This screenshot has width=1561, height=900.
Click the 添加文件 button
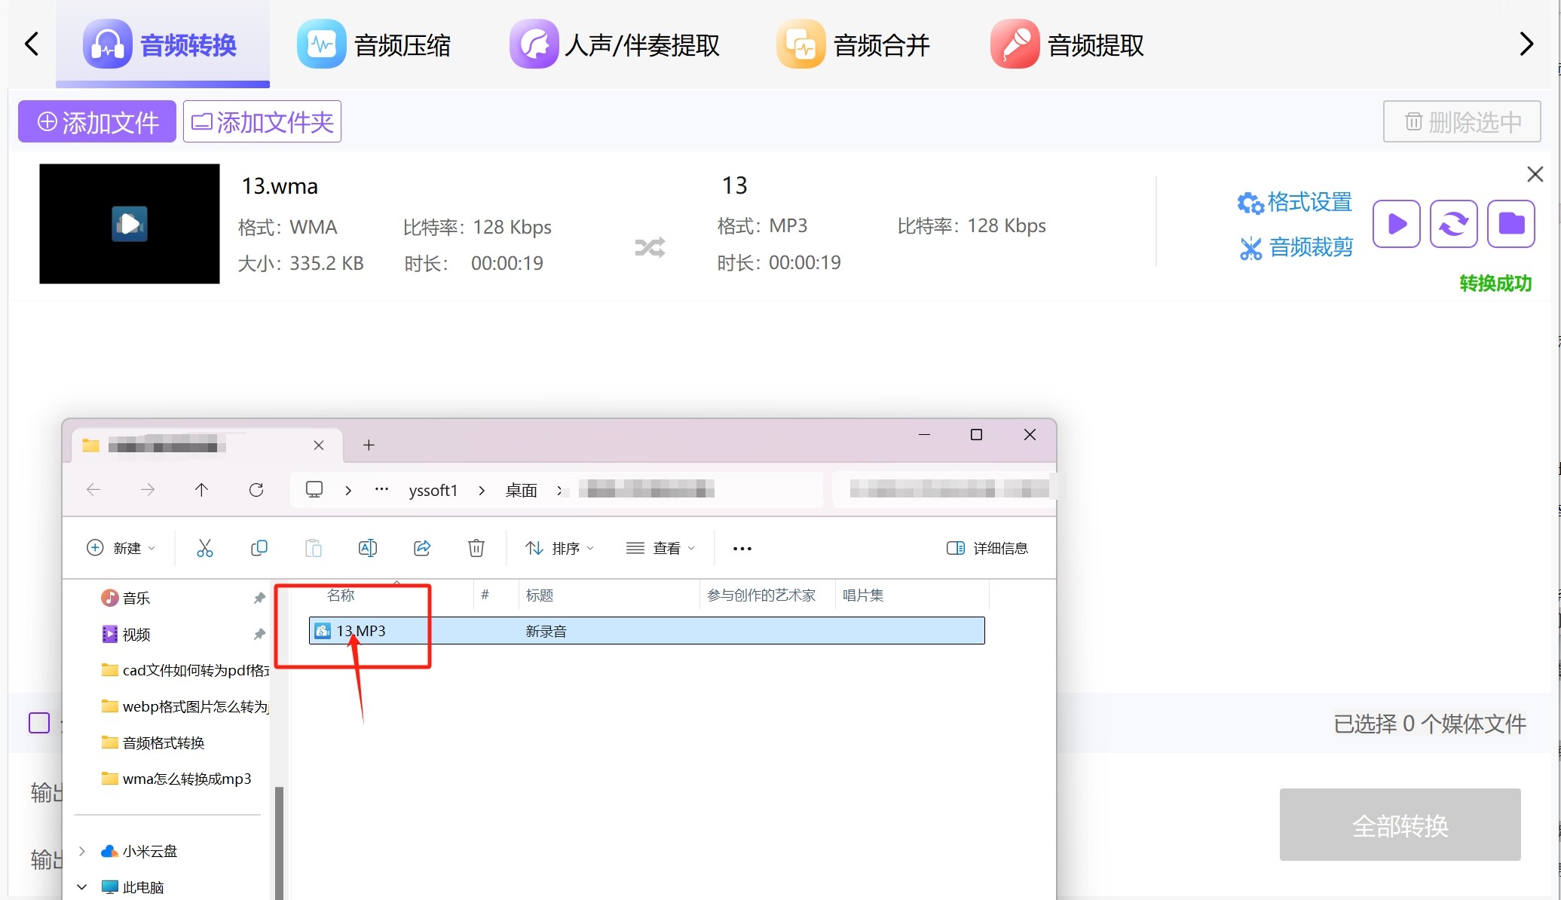click(97, 121)
